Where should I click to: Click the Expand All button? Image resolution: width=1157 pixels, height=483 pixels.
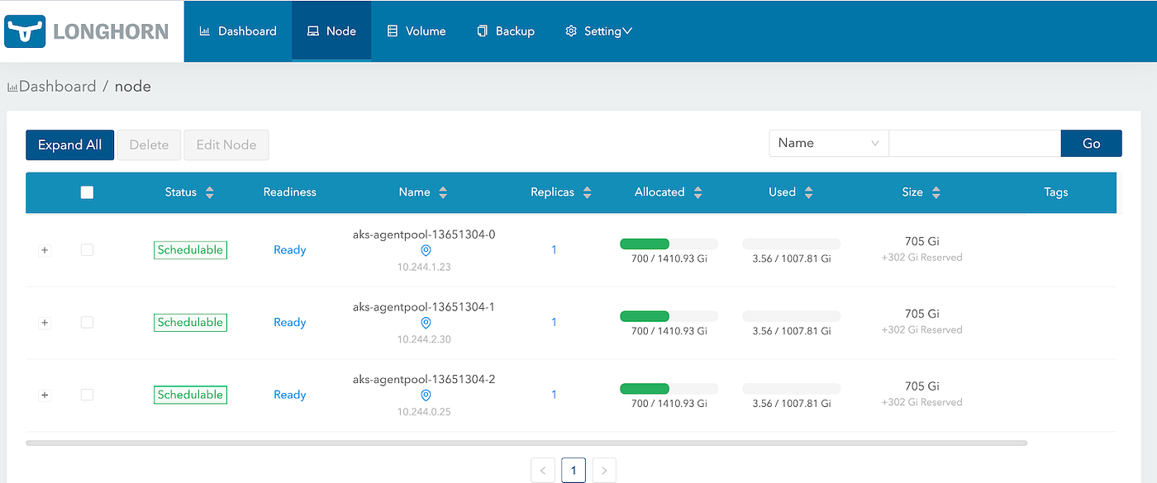[x=70, y=144]
